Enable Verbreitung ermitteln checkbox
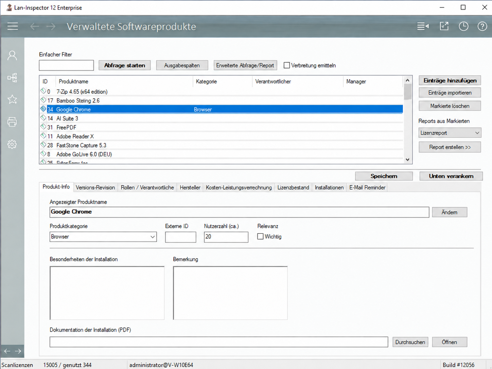 [x=287, y=65]
